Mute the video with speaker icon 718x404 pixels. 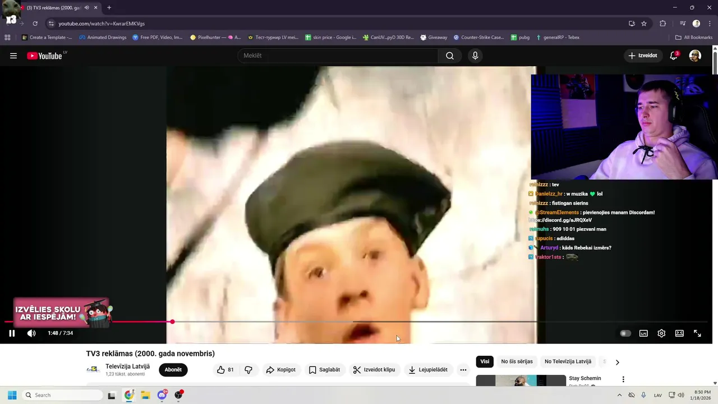31,333
